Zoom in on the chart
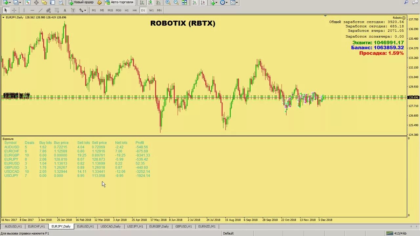Screen dimensions: 420x236 168,2
